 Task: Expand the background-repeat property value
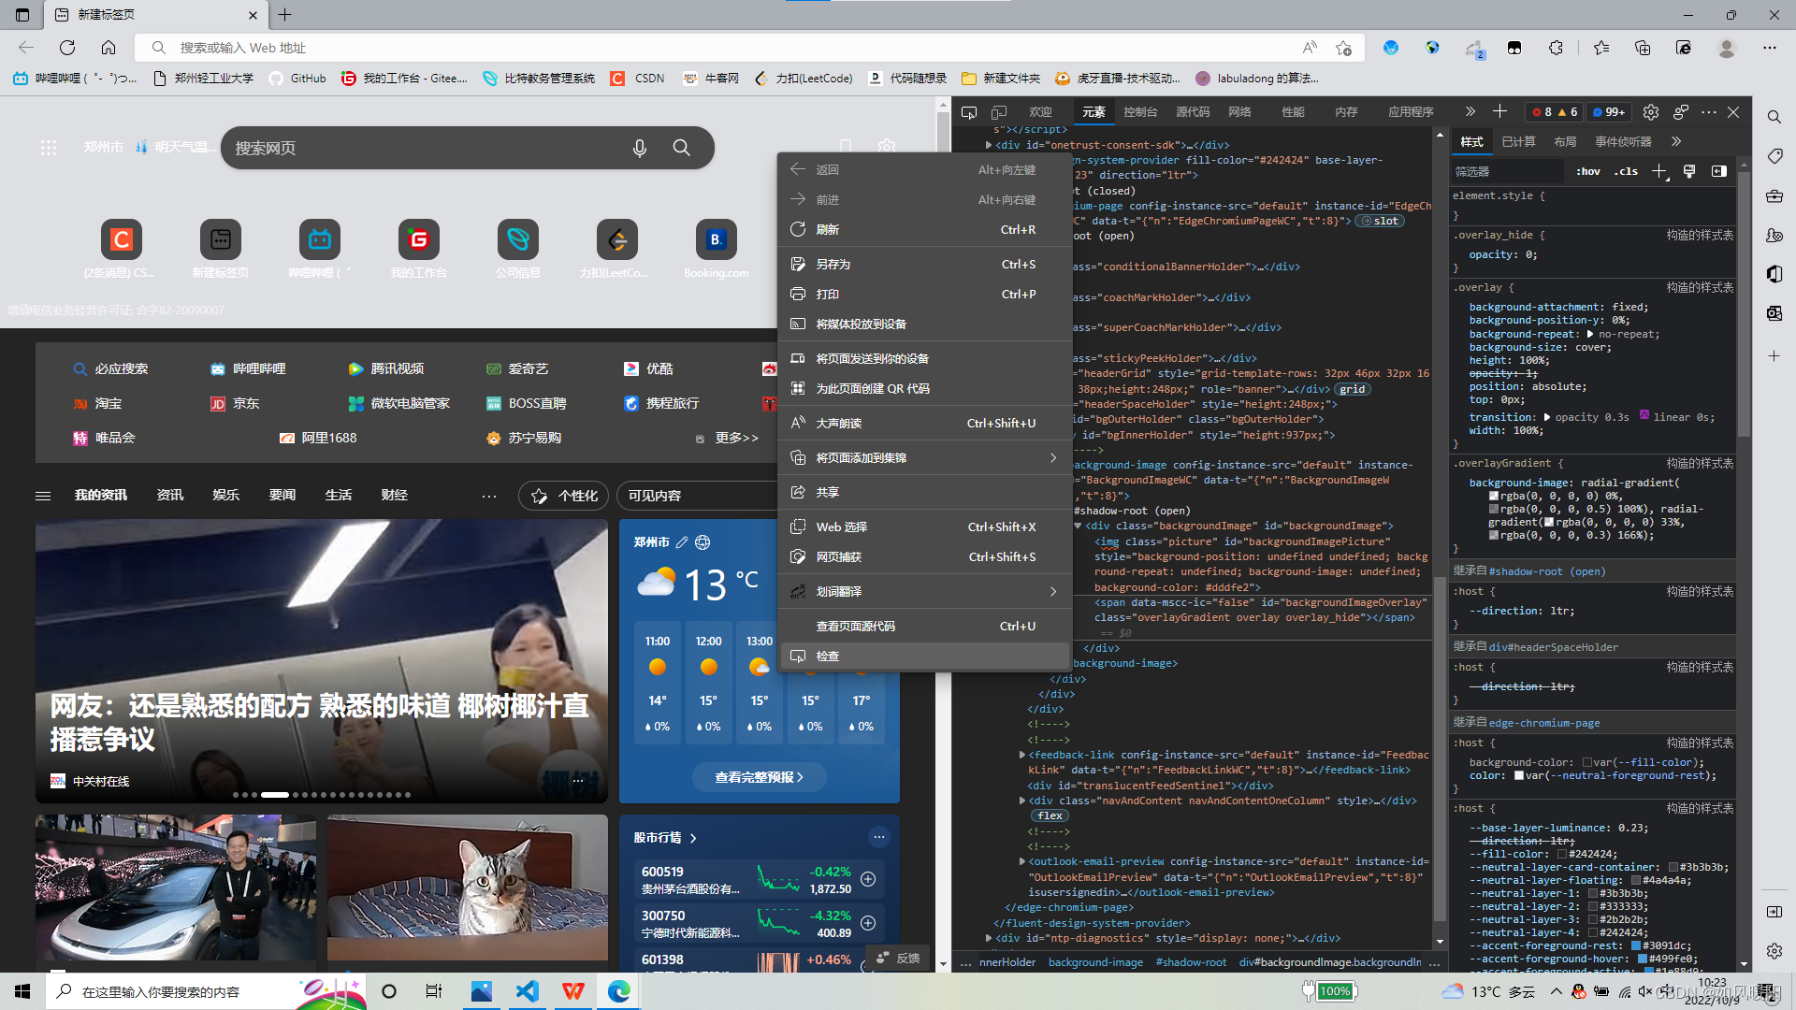(x=1589, y=334)
